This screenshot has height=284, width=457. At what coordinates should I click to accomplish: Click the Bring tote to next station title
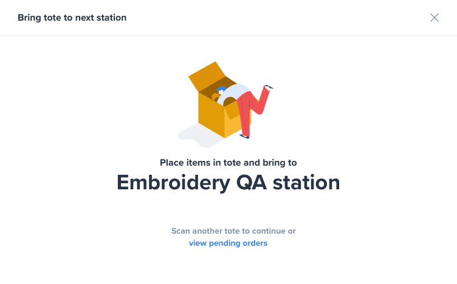pos(72,18)
